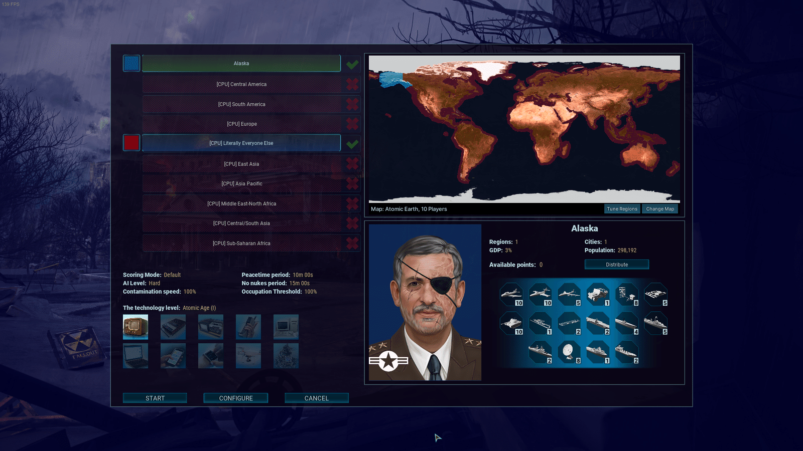Image resolution: width=803 pixels, height=451 pixels.
Task: Click the AI Level value Hard
Action: click(x=155, y=283)
